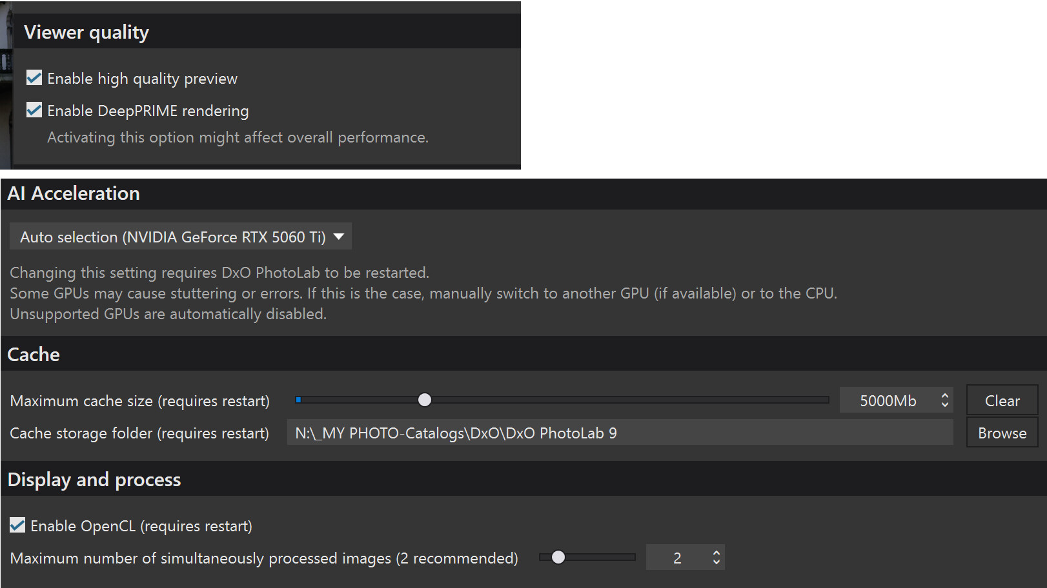This screenshot has width=1047, height=588.
Task: Click the Display and process section header
Action: pos(94,480)
